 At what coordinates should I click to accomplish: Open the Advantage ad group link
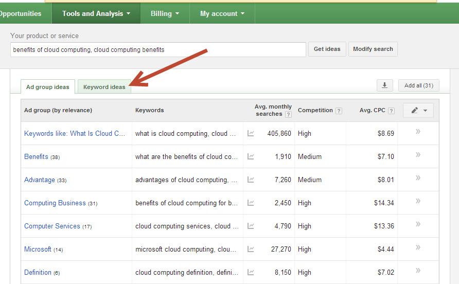pyautogui.click(x=40, y=180)
